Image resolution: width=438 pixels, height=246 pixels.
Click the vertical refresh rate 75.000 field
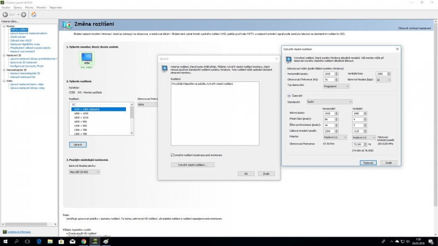(358, 144)
